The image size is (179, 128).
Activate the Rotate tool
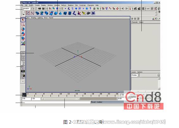point(23,34)
